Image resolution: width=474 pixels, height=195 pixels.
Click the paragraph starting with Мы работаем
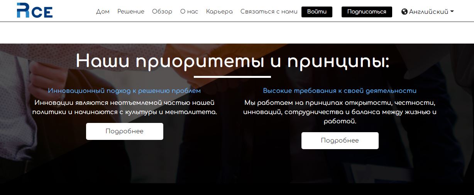(x=340, y=112)
